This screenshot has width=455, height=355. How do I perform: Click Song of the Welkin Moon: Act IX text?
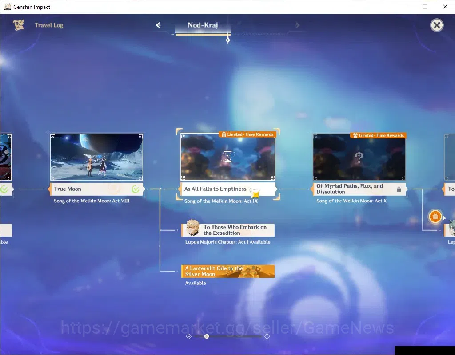pyautogui.click(x=221, y=201)
